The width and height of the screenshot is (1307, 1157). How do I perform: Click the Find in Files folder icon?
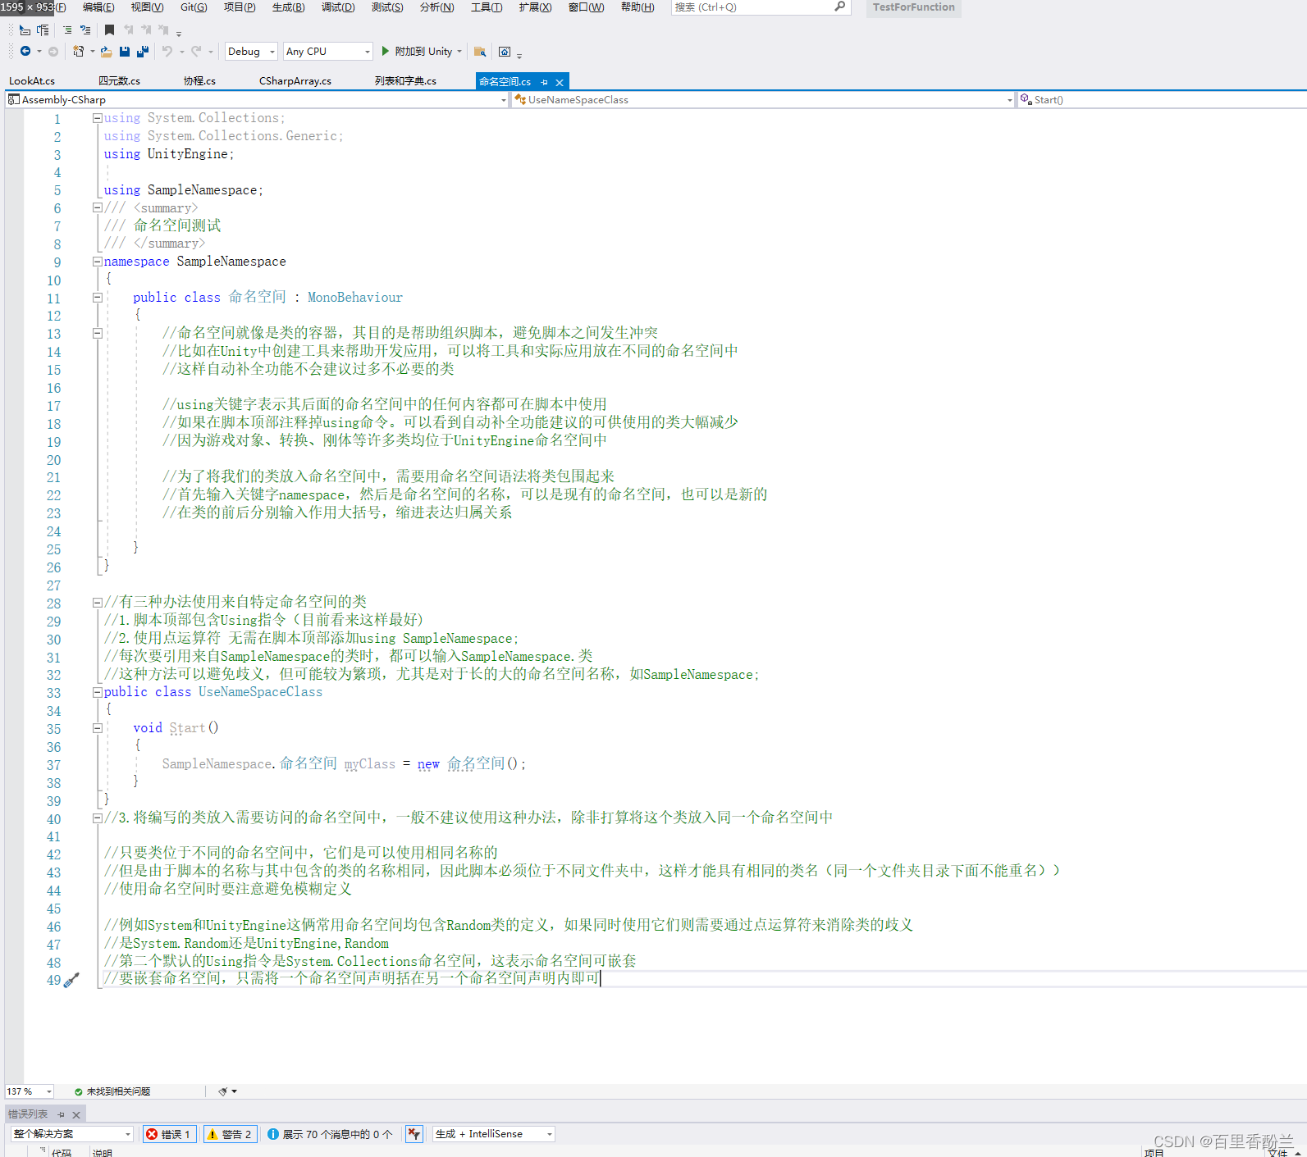pyautogui.click(x=480, y=51)
